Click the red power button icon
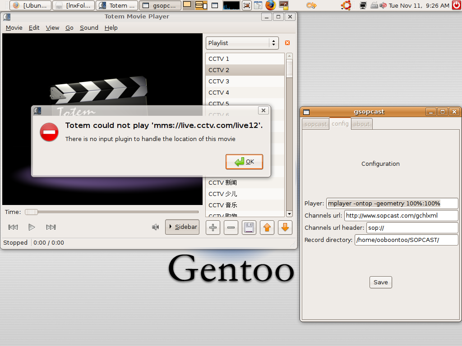The height and width of the screenshot is (346, 462). tap(457, 5)
